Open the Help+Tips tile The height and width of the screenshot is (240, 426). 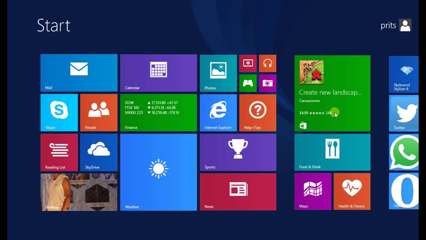258,113
